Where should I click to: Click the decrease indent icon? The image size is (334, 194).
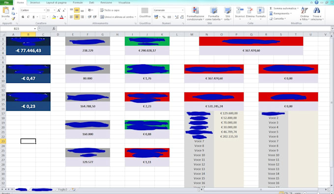(x=90, y=17)
